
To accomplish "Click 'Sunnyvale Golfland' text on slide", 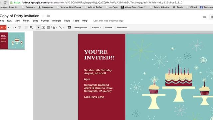I will pos(97,85).
